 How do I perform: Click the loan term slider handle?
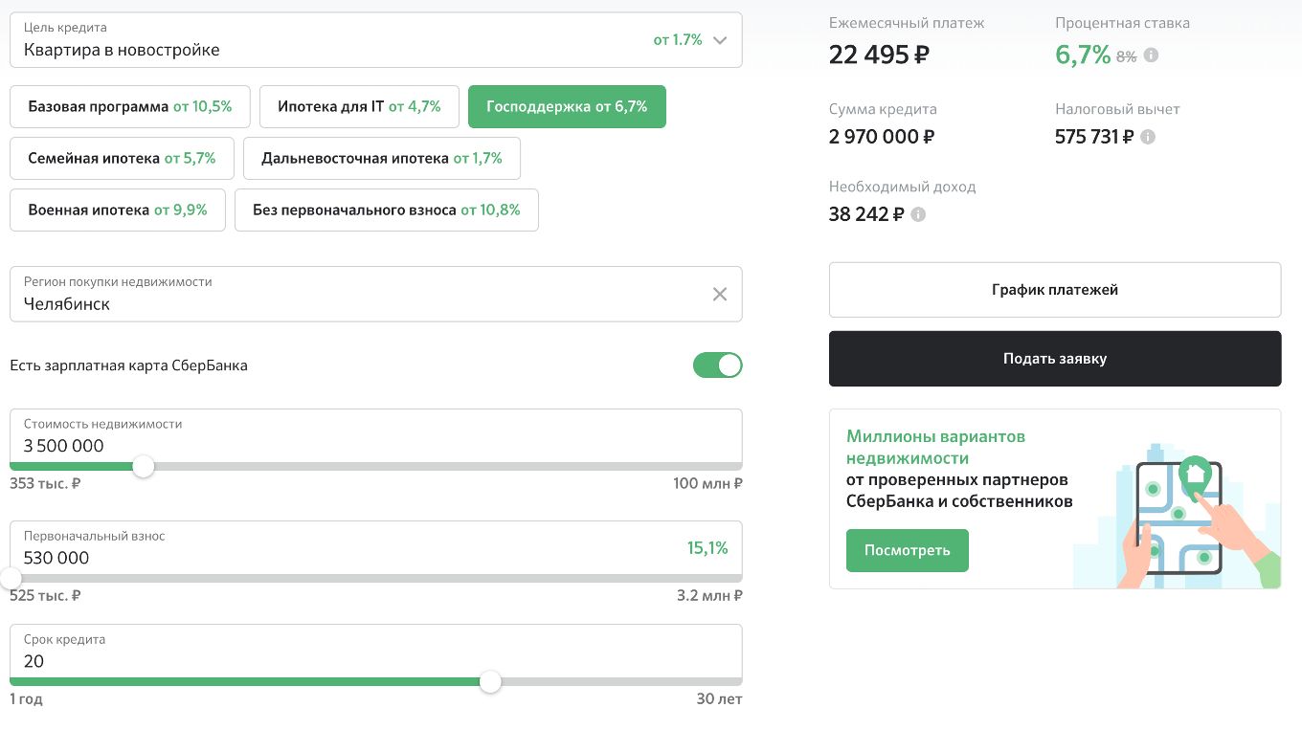click(490, 682)
